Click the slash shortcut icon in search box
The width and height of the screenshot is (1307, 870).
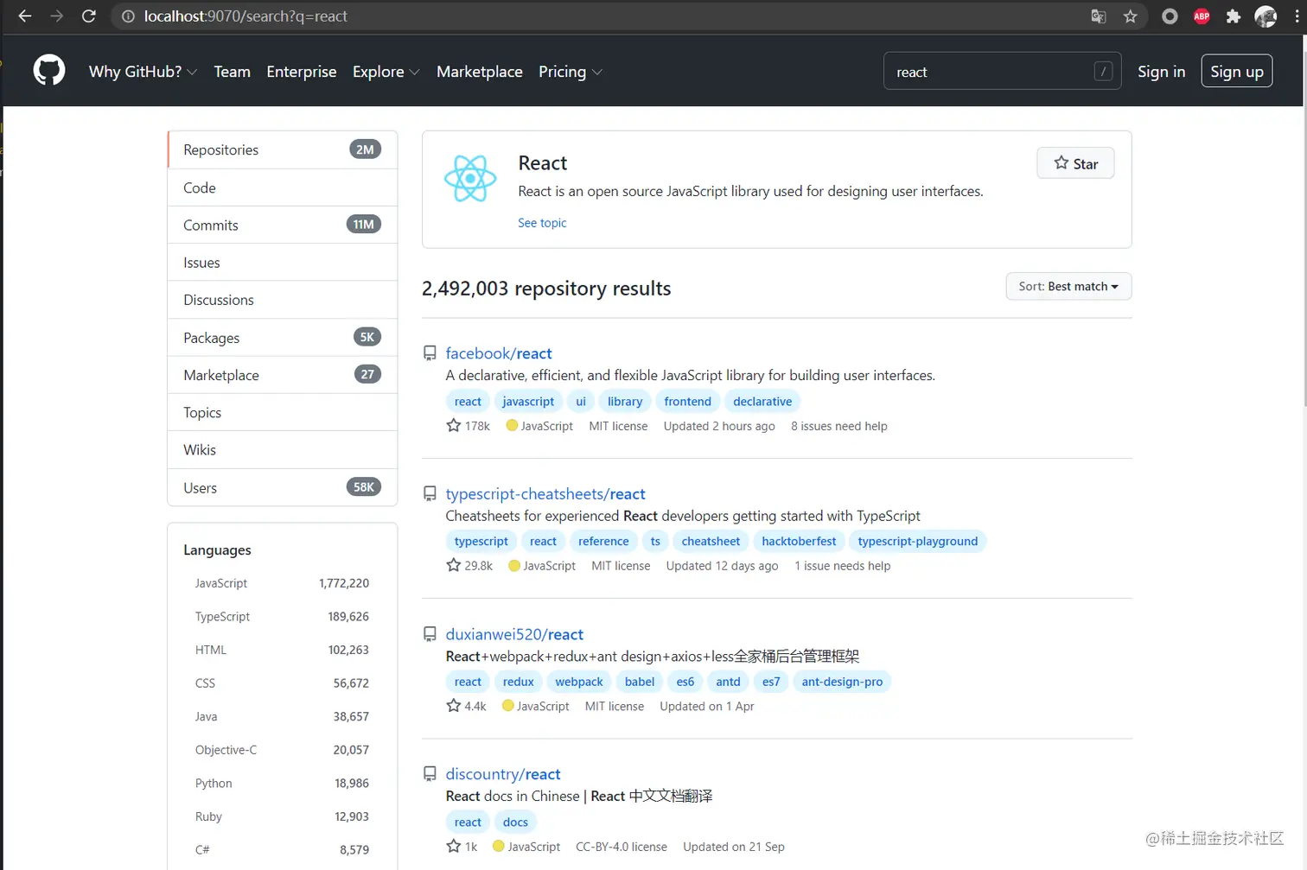tap(1103, 72)
